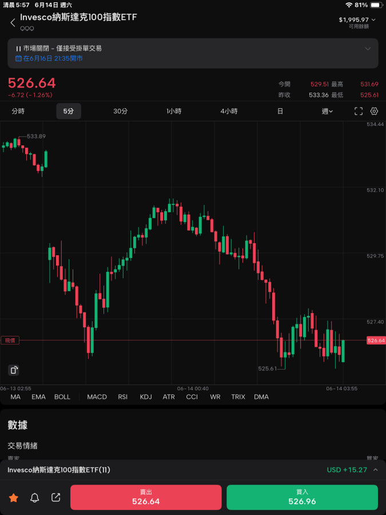Tap the share export icon
The width and height of the screenshot is (386, 515).
pos(56,498)
